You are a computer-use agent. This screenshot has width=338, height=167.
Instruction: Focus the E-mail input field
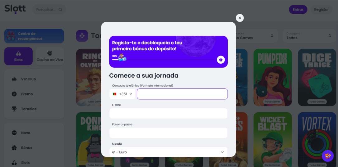pyautogui.click(x=168, y=113)
